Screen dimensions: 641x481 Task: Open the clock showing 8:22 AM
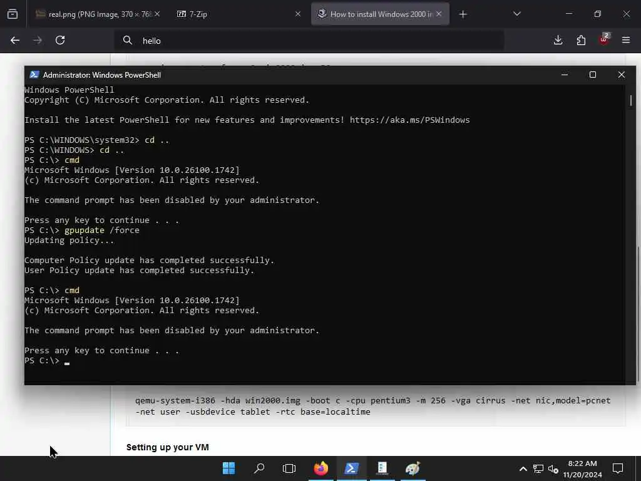(x=583, y=468)
